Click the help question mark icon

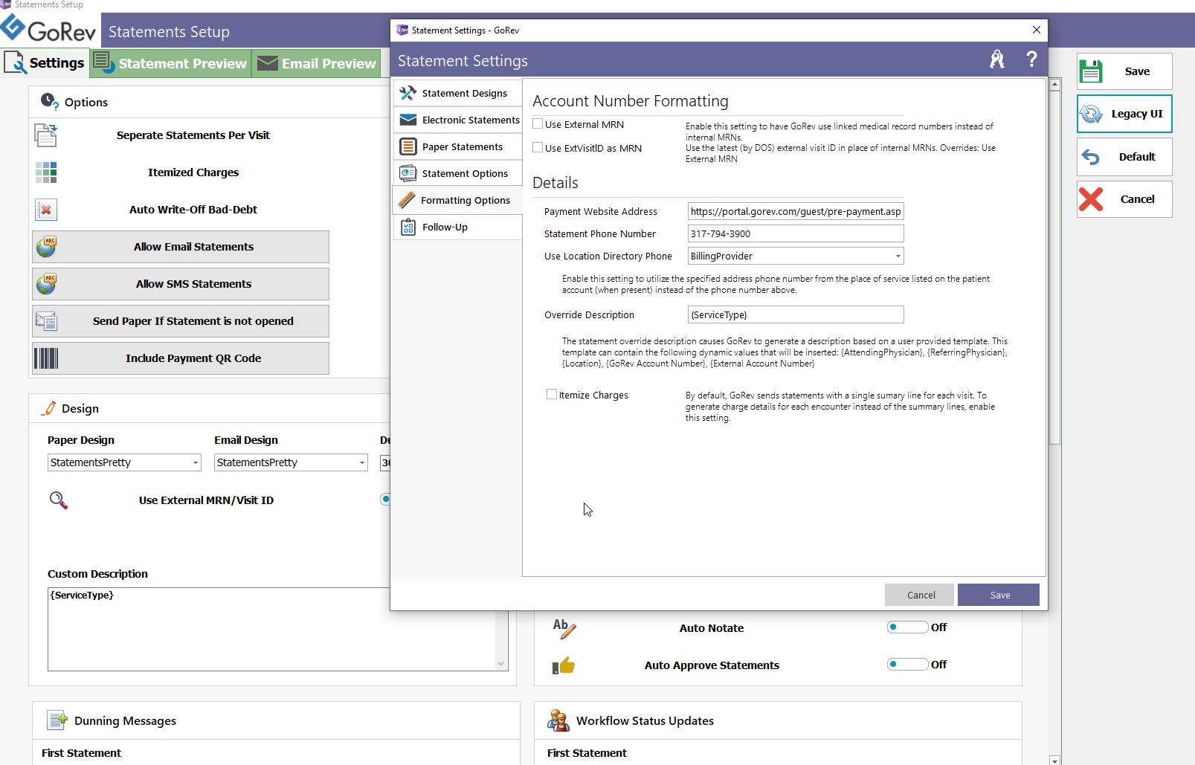coord(1031,59)
